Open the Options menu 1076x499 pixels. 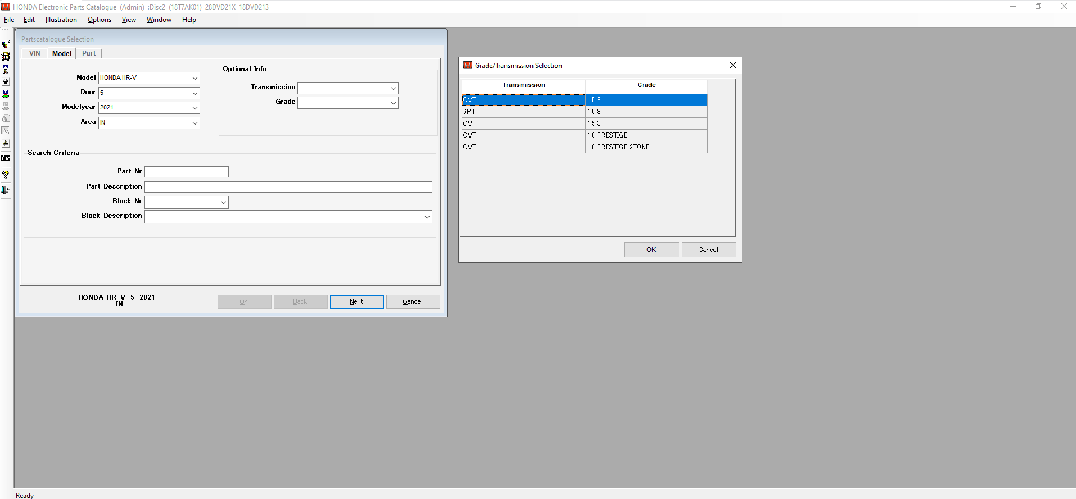100,20
